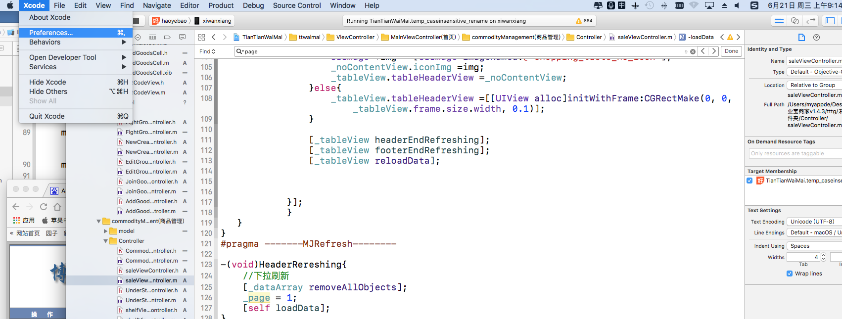Screen dimensions: 842x319
Task: Jump to next issue arrow
Action: [738, 37]
